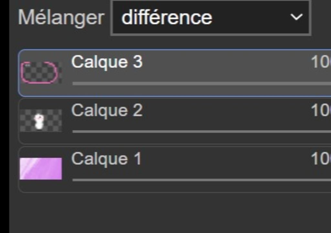
Task: Select the Calque 1 layer name
Action: tap(106, 159)
